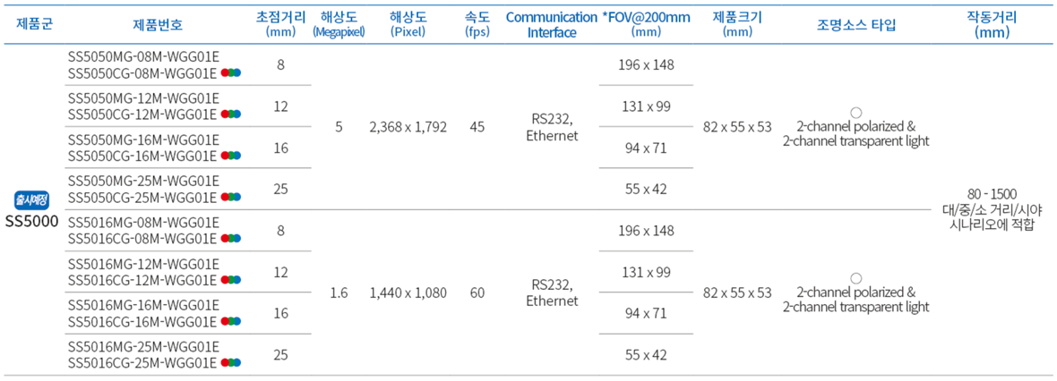Click RGB color dots beside SS5016CG-25M-WGG01E
This screenshot has width=1057, height=381.
click(x=231, y=363)
